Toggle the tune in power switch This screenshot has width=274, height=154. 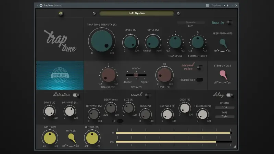[x=229, y=22]
